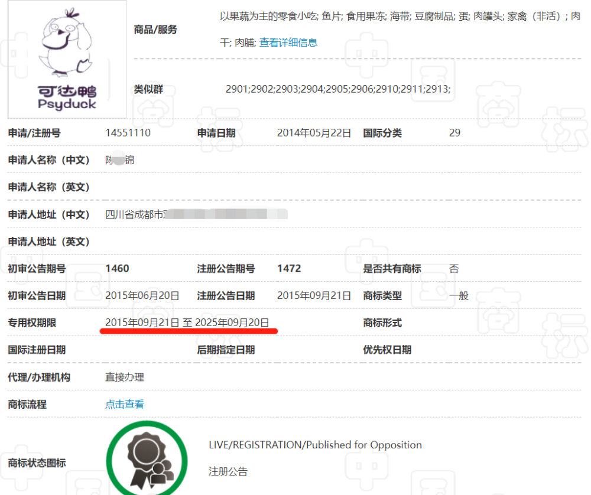Click the 初审公告日期 value 2015年06月20日
591x495 pixels.
point(142,296)
